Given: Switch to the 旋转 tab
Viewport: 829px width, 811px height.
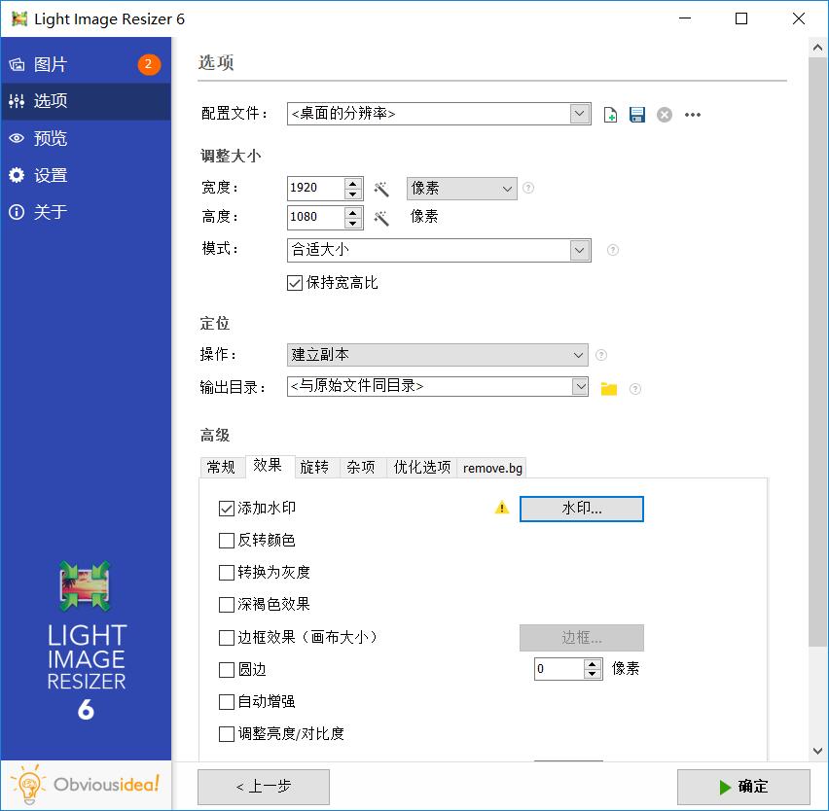Looking at the screenshot, I should click(x=314, y=467).
